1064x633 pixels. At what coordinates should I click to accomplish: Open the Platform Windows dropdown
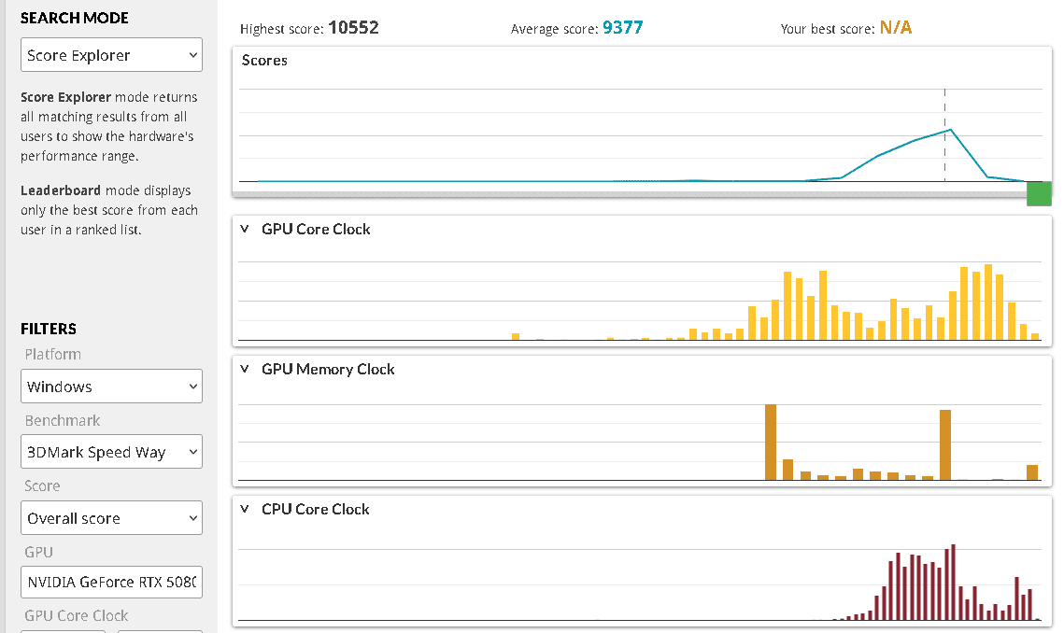[x=111, y=386]
